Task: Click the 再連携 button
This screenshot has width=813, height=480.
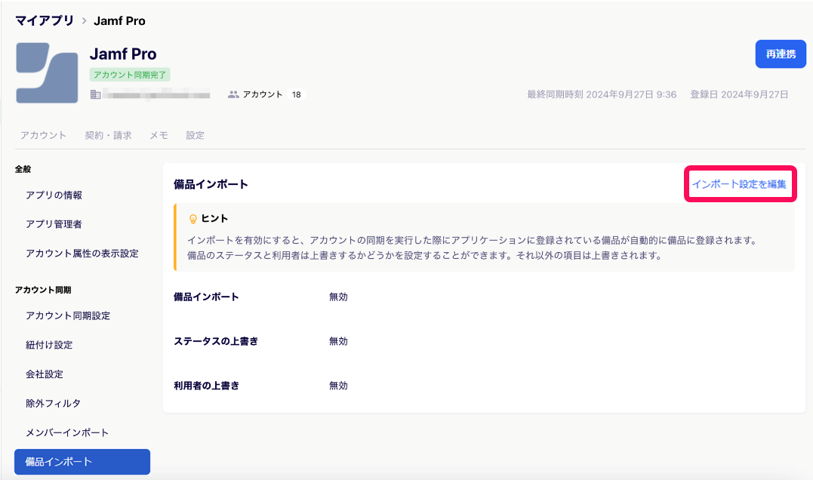Action: coord(781,54)
